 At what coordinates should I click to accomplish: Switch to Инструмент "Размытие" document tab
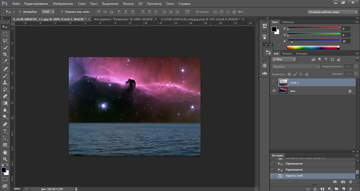click(x=123, y=19)
